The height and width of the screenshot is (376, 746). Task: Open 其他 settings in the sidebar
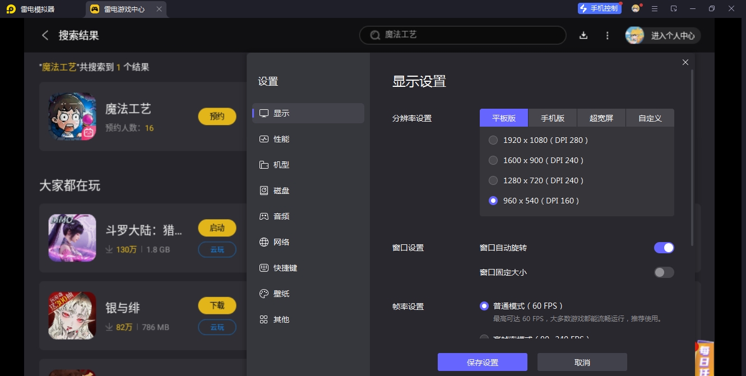[308, 319]
